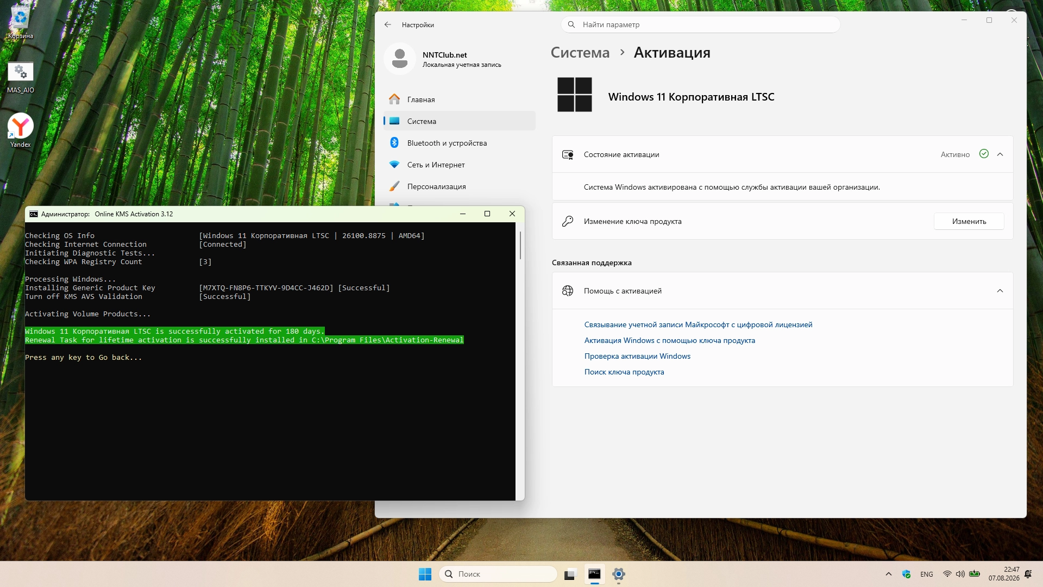1043x587 pixels.
Task: Minimize the Settings window
Action: pos(964,20)
